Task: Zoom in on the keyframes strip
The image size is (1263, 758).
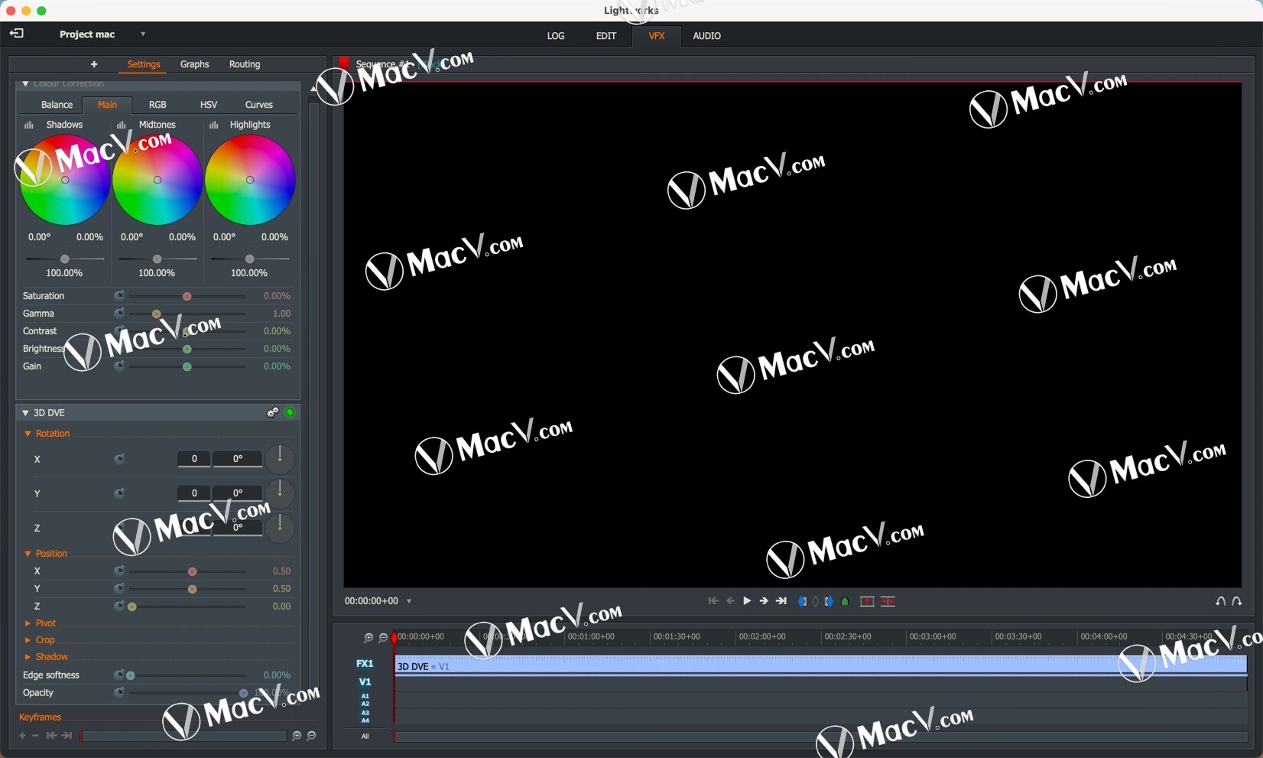Action: (x=297, y=736)
